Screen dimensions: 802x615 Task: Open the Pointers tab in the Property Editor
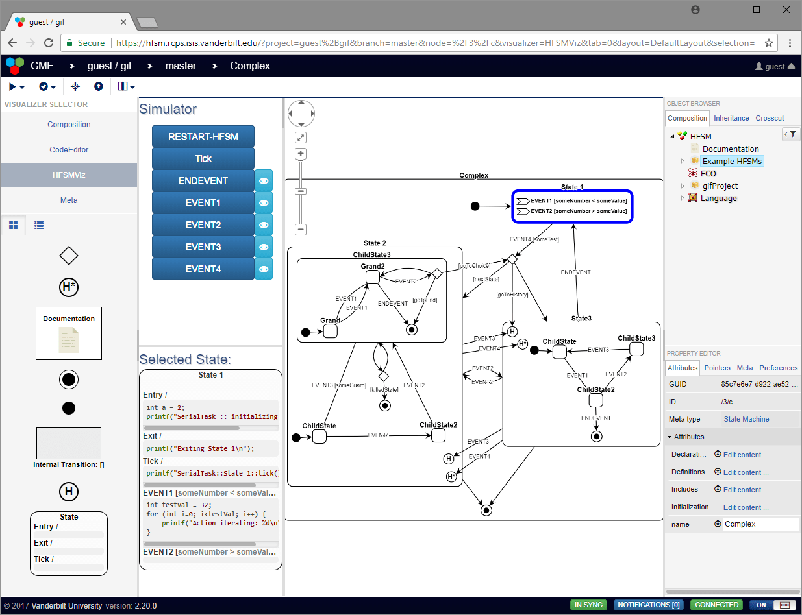[x=717, y=368]
